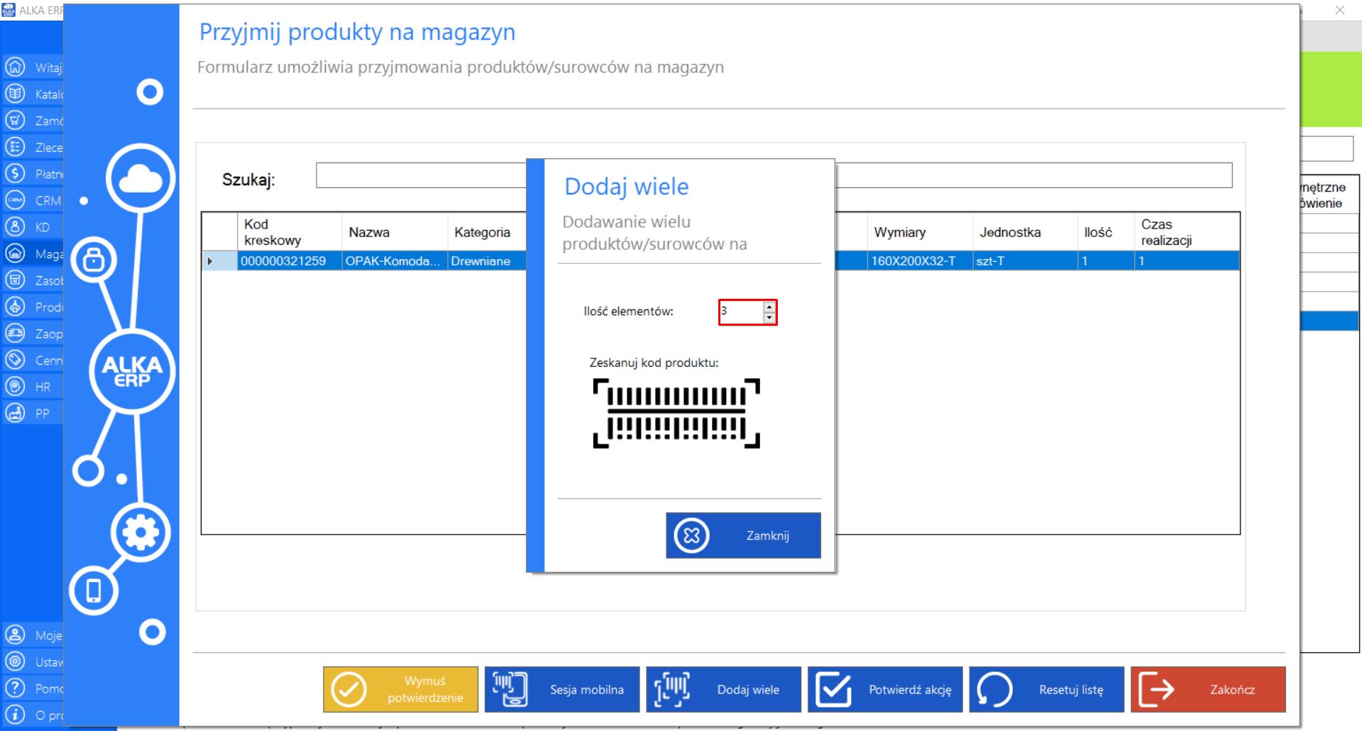
Task: Click the 160X200X32-T dimensions cell
Action: pos(920,261)
